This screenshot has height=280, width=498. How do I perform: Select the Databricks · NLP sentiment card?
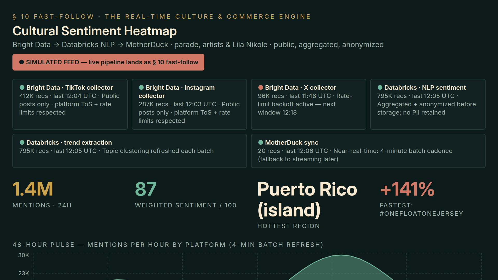(428, 104)
